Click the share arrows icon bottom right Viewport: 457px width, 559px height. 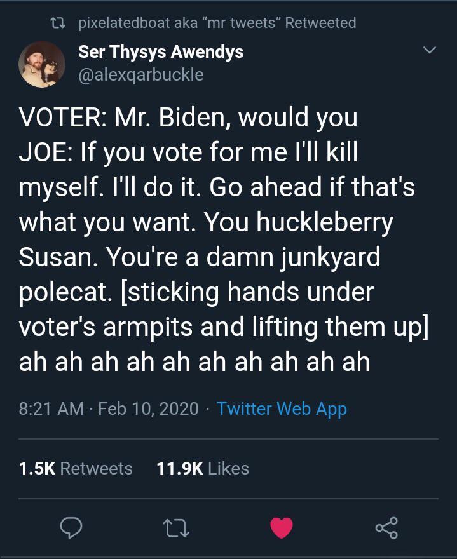pos(386,528)
